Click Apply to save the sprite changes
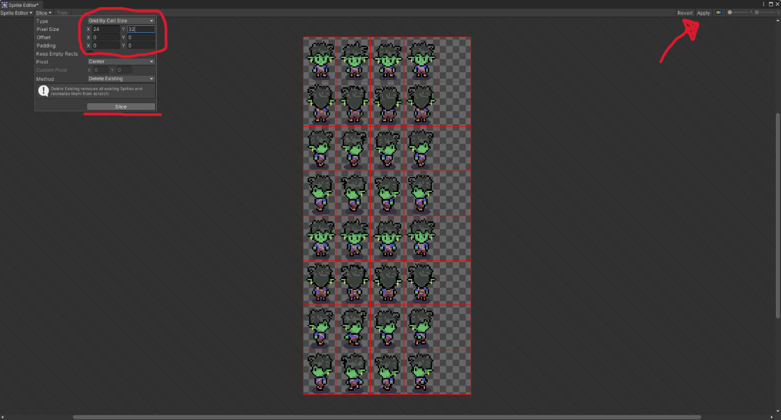 (x=703, y=13)
